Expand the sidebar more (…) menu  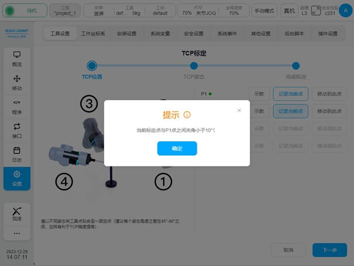(16, 234)
